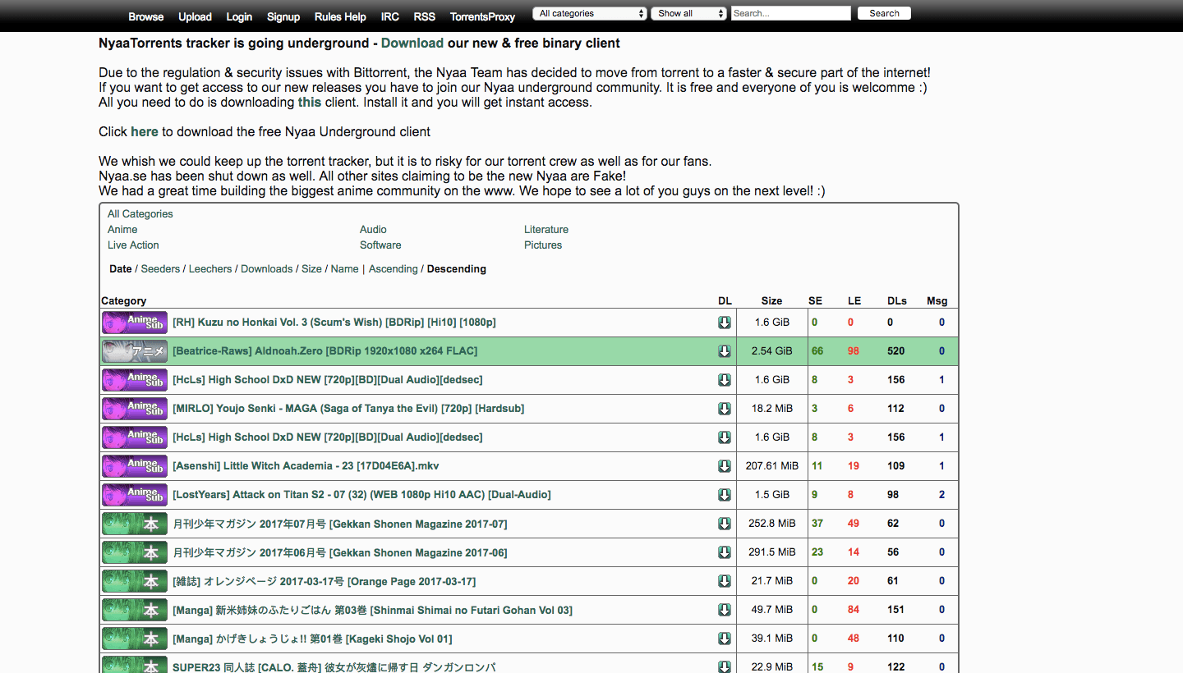Click download icon for Beatrice-Raws Aldnoah.Zero
Image resolution: width=1183 pixels, height=673 pixels.
725,351
